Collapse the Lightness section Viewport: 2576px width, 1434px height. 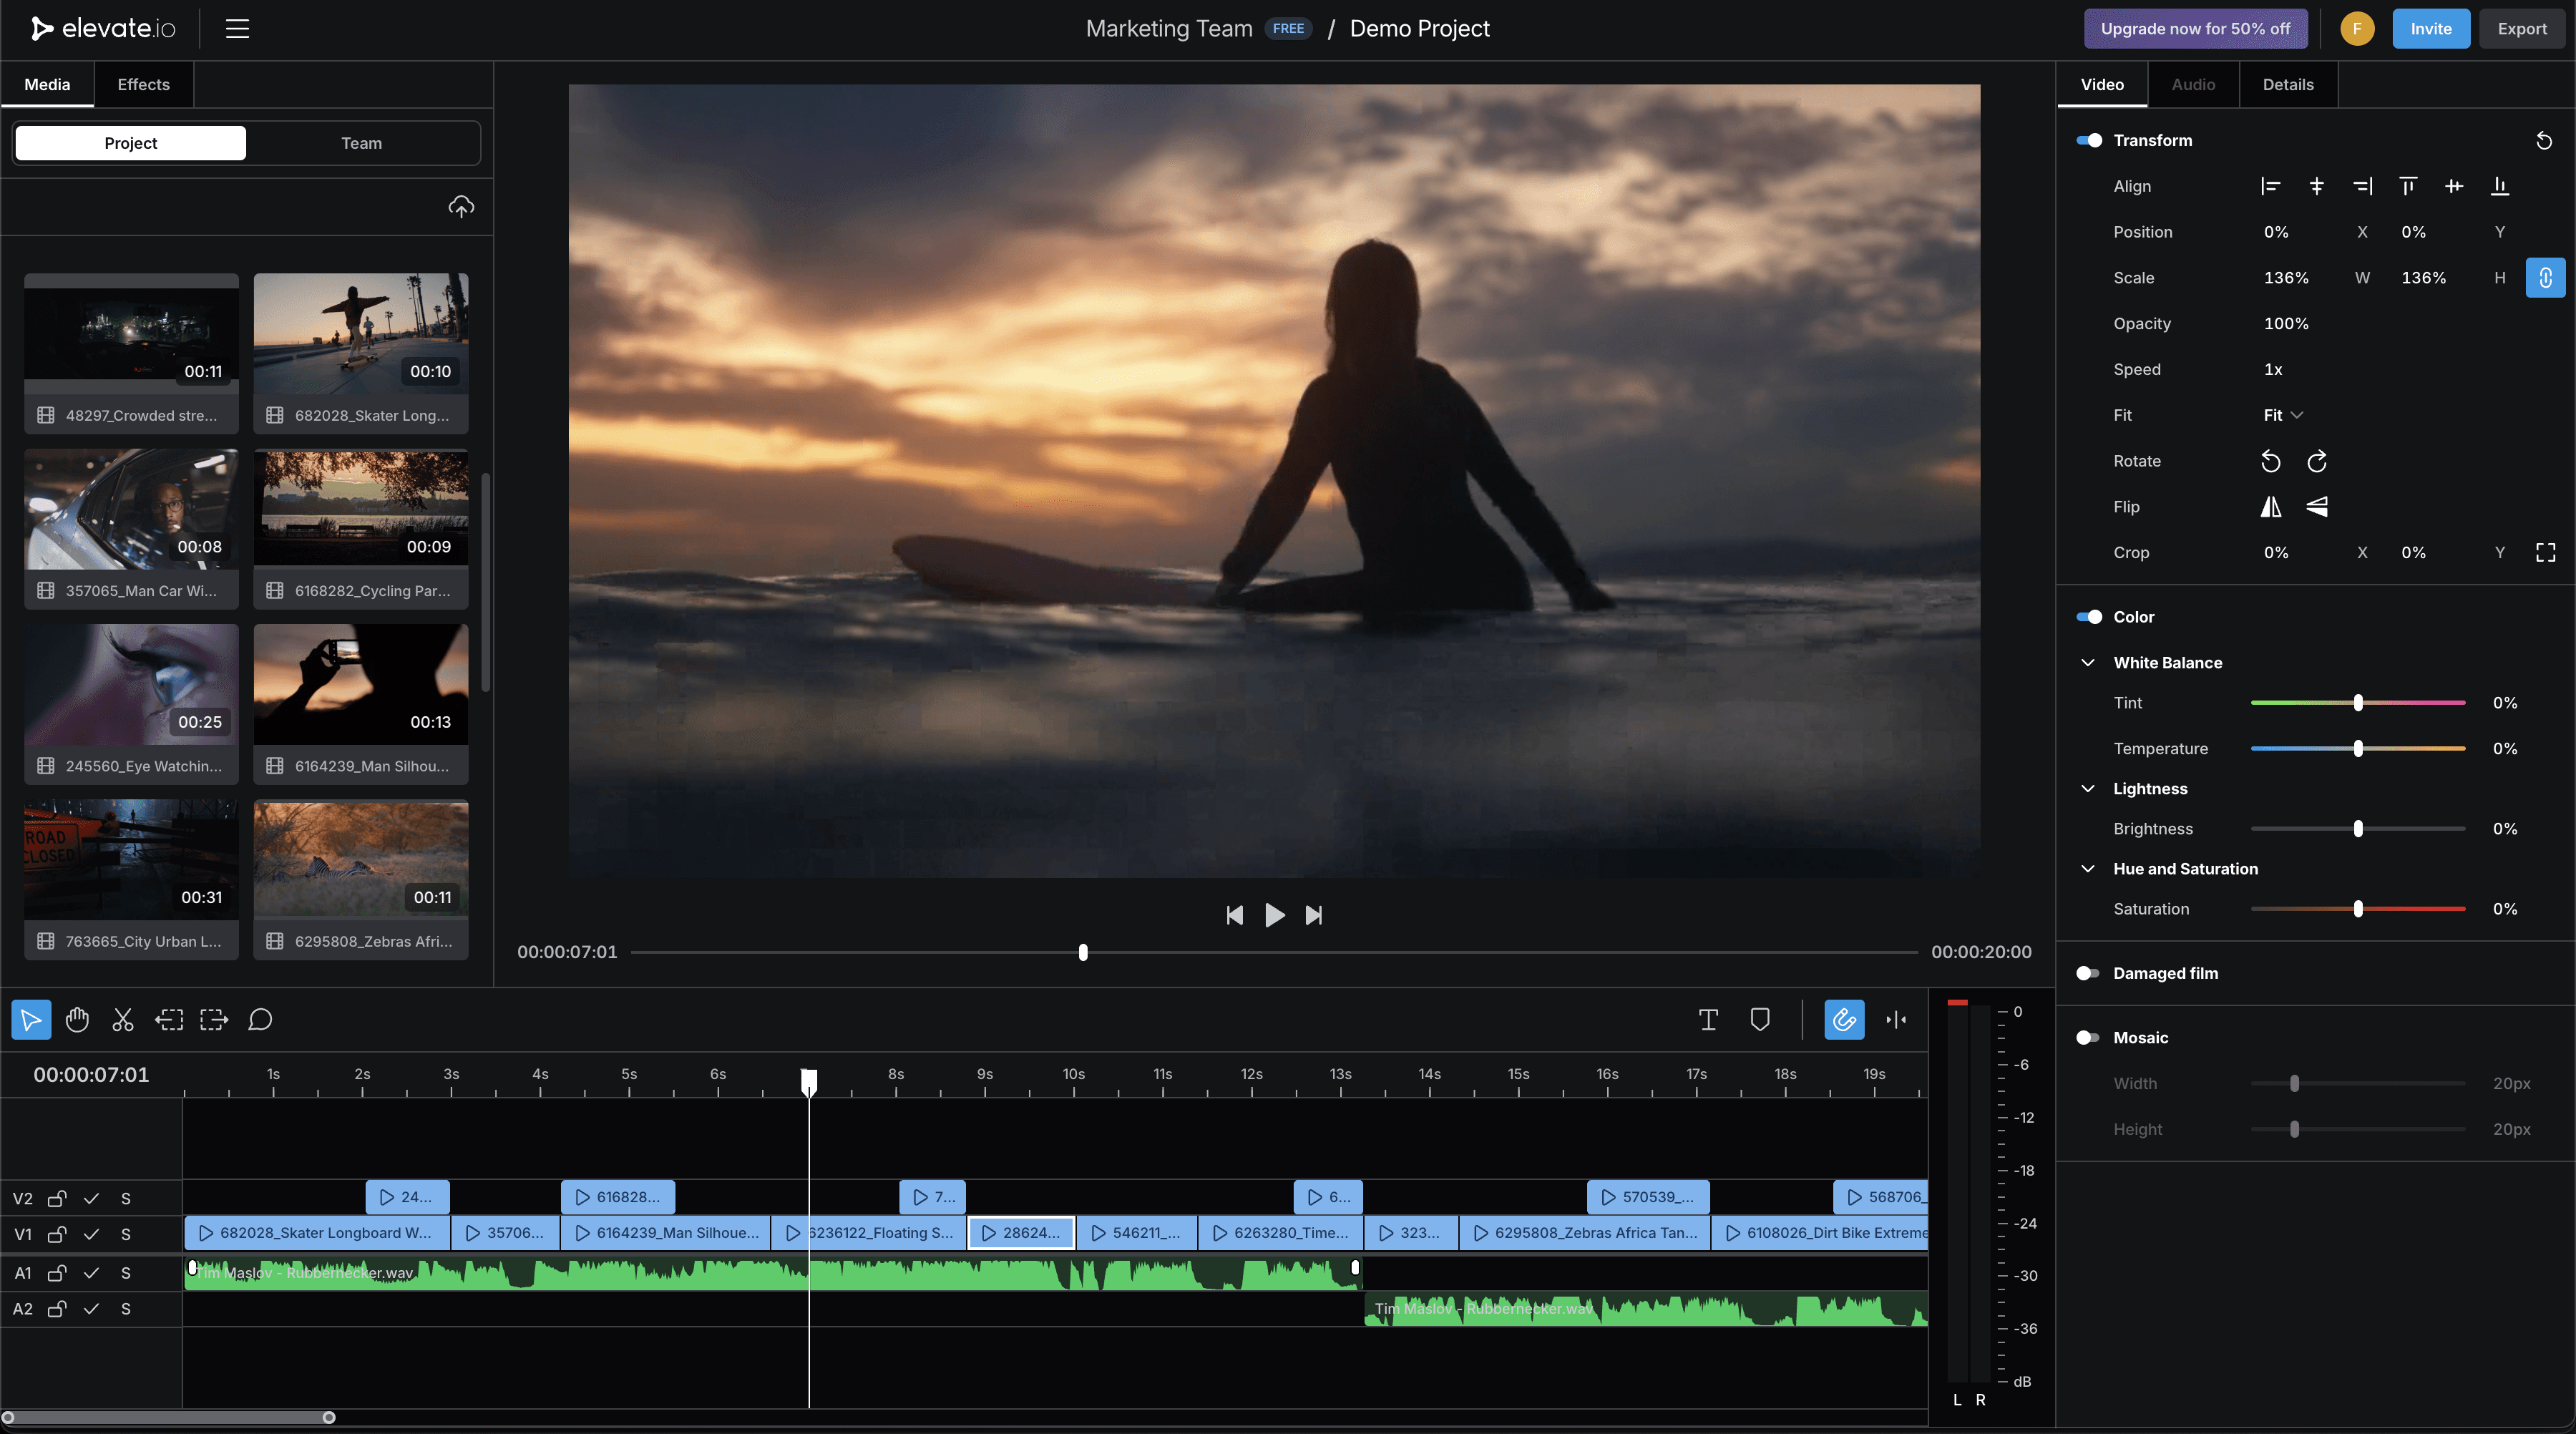pyautogui.click(x=2088, y=789)
